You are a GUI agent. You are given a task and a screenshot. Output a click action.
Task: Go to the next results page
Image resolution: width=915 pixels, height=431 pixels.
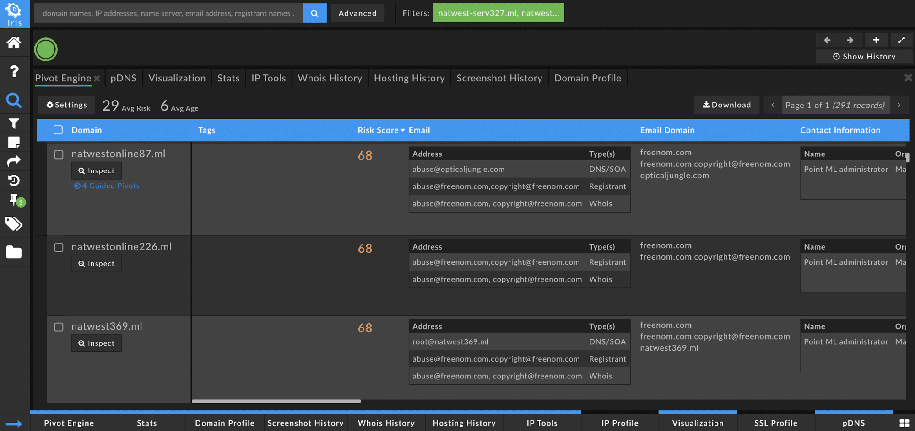[x=899, y=105]
